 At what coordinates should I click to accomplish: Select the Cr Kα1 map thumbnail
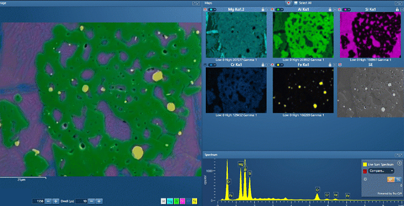click(x=236, y=90)
